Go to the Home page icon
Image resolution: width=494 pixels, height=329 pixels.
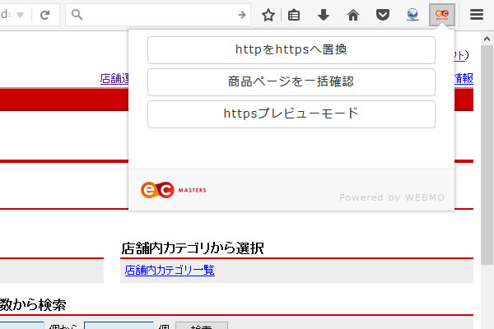point(353,15)
